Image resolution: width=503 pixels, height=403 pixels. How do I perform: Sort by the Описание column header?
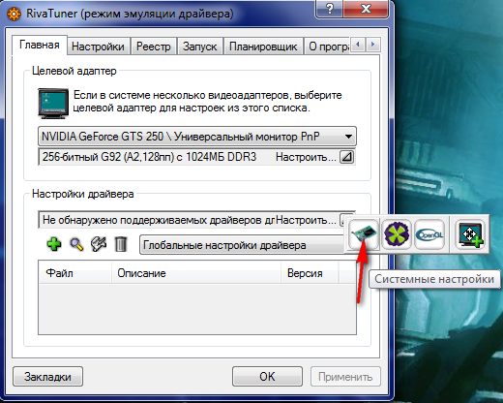196,273
